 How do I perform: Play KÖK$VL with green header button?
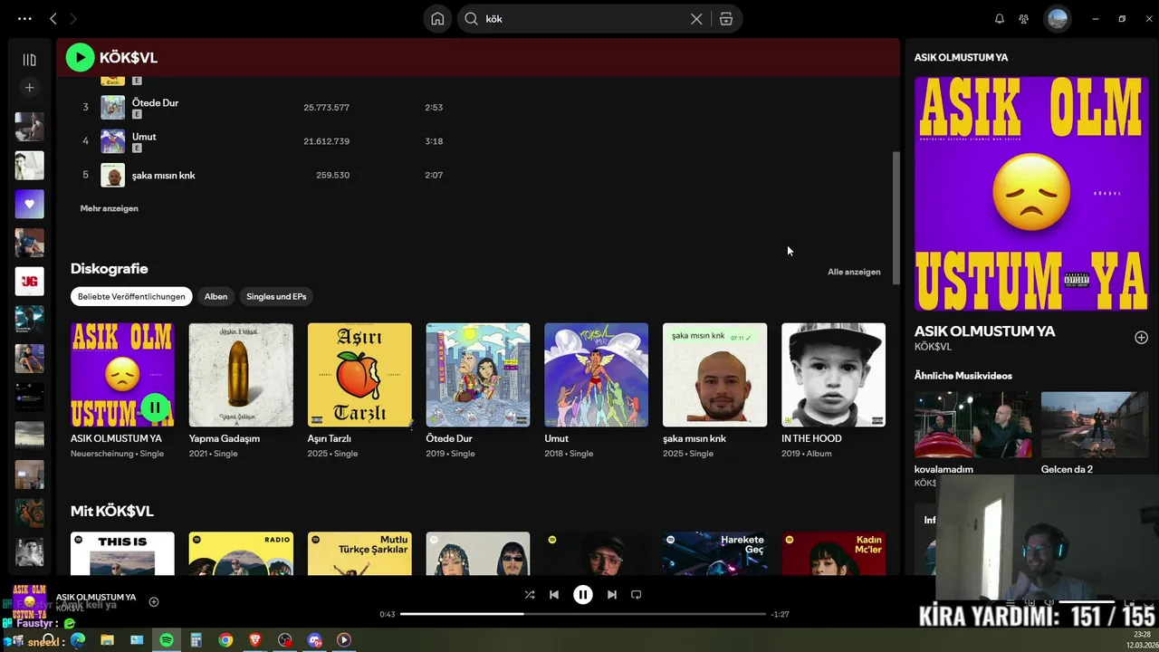(x=80, y=57)
